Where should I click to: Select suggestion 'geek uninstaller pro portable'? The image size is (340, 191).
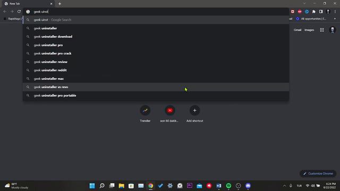(156, 95)
